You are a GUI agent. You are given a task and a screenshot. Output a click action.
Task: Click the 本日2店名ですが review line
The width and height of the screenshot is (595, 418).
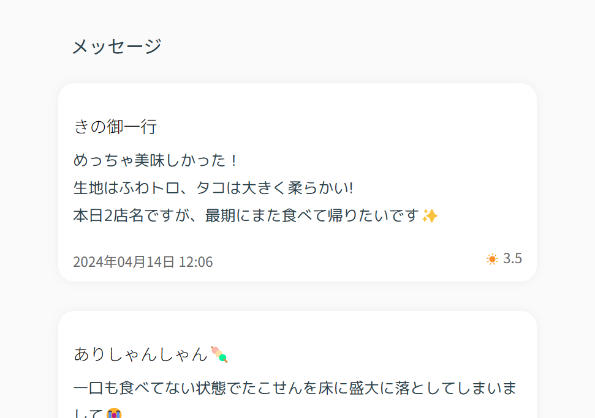(x=256, y=215)
